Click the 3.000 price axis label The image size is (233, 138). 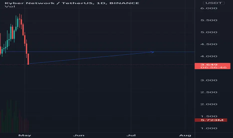[x=209, y=80]
